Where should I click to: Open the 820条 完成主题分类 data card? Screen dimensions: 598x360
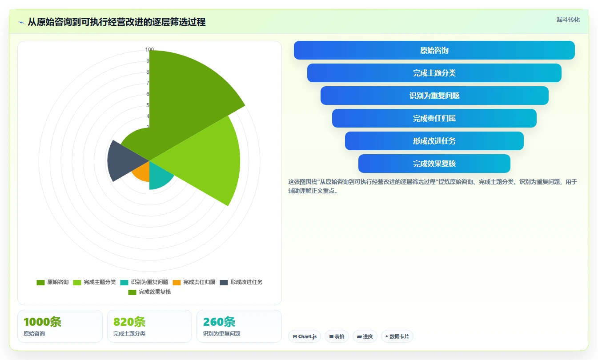pyautogui.click(x=149, y=326)
